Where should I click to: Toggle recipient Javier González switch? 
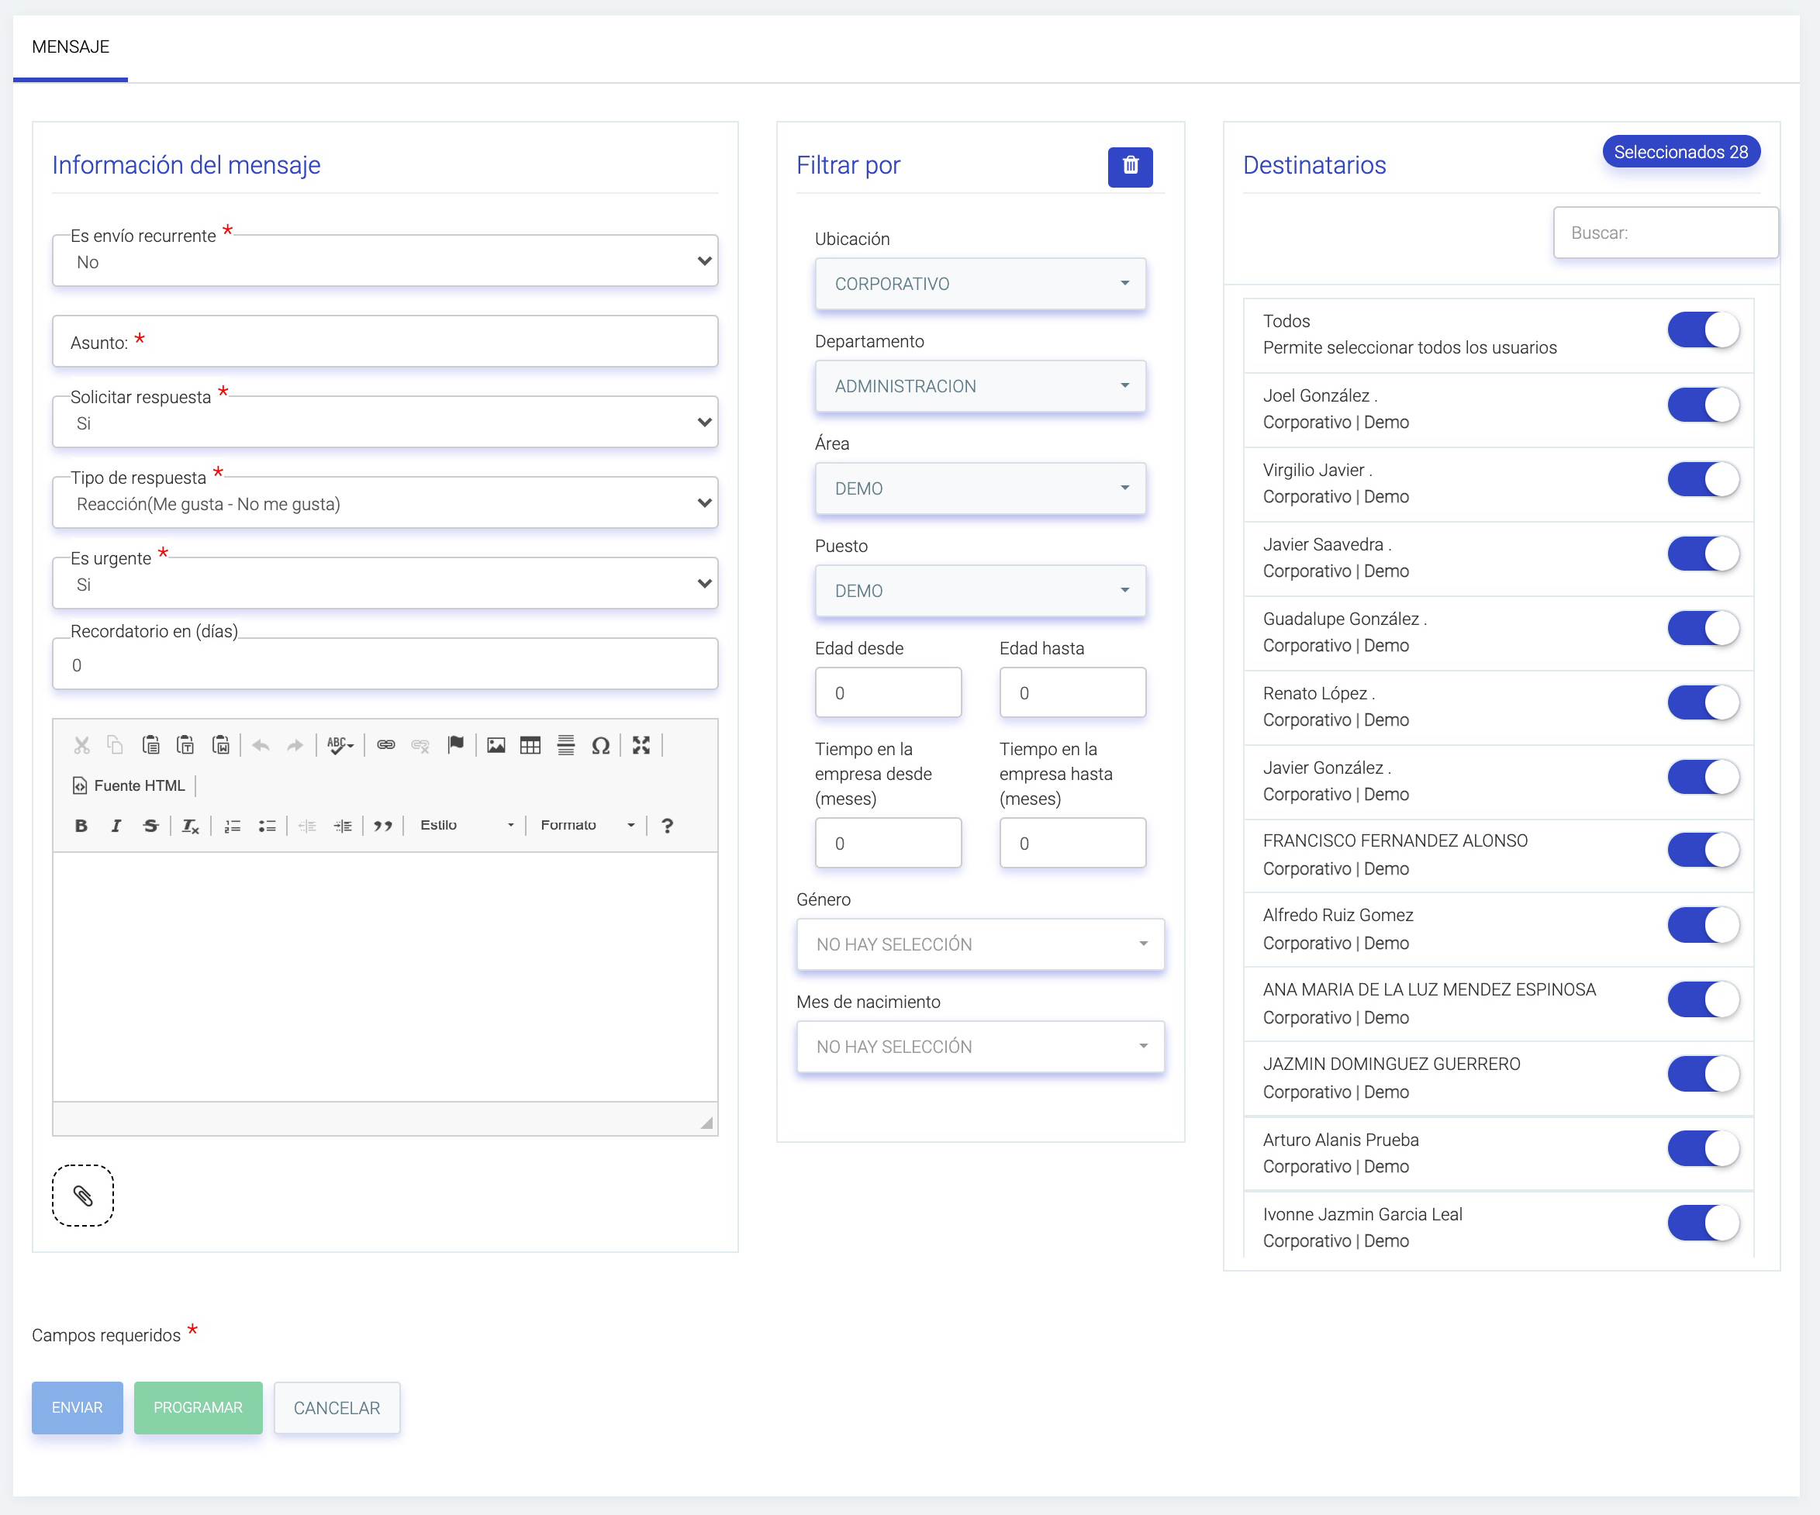1703,778
